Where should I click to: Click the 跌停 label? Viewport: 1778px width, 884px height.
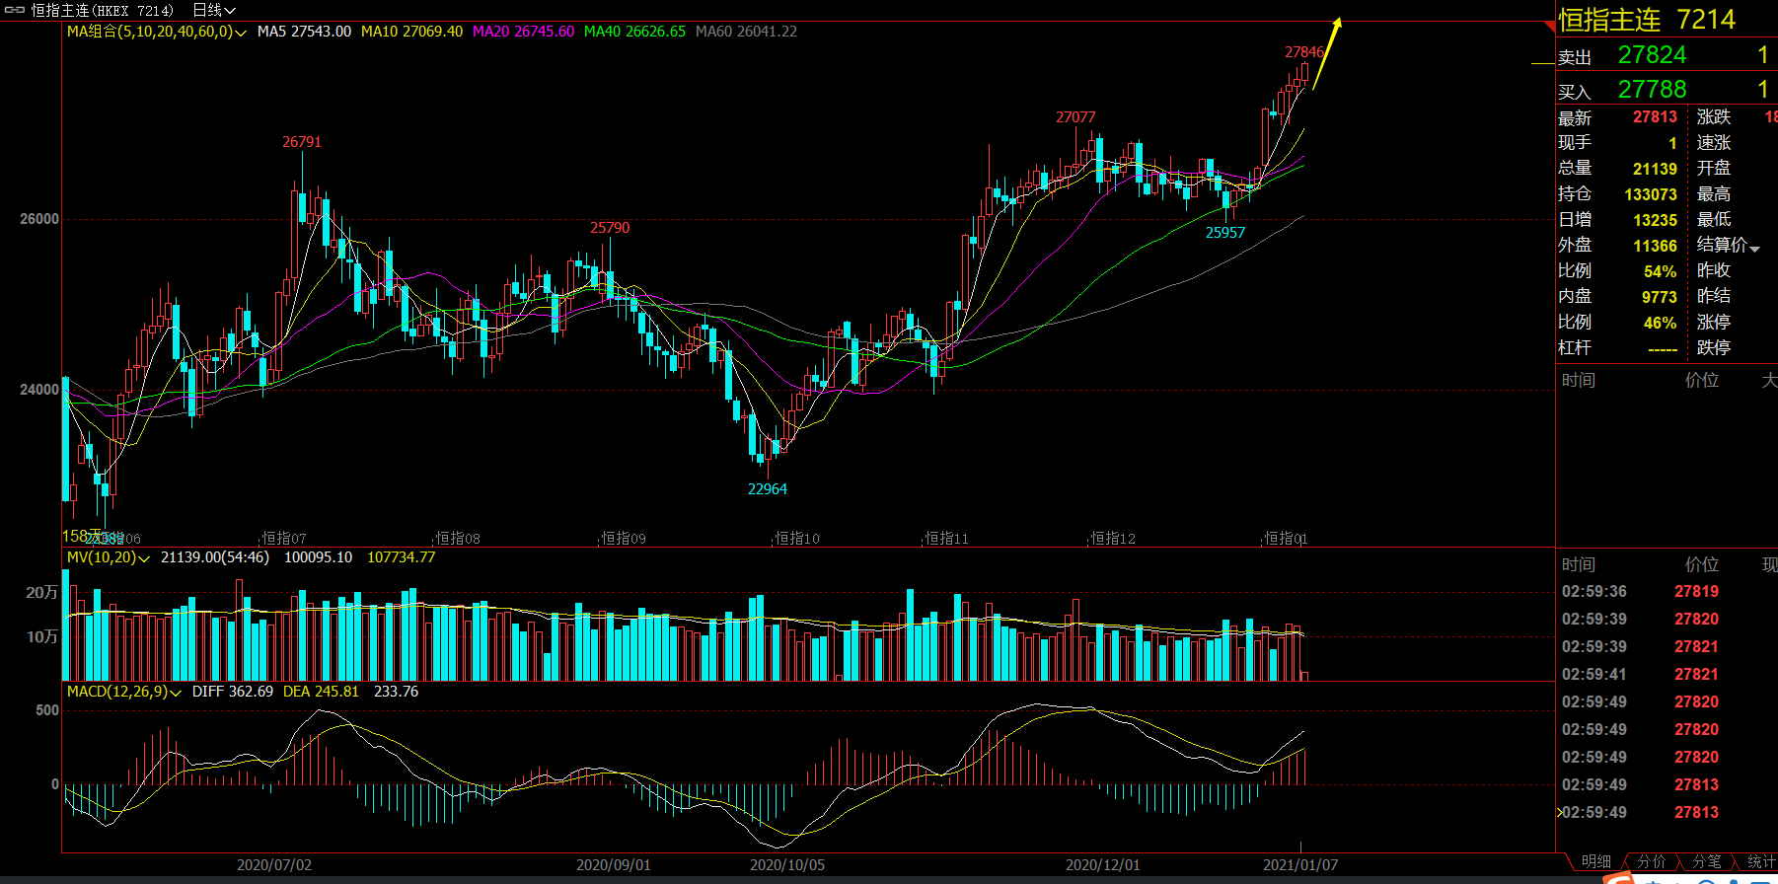pos(1714,347)
